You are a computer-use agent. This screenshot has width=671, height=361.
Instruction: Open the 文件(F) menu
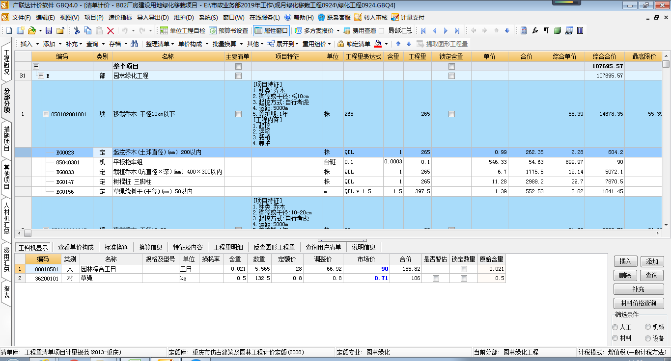tap(21, 18)
